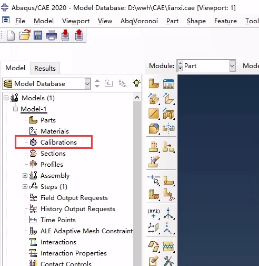The image size is (259, 266).
Task: Click the sheet tool with red arrow
Action: pyautogui.click(x=154, y=246)
